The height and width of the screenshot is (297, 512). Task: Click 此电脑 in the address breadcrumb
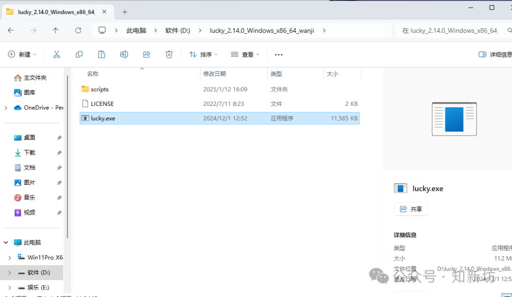coord(136,30)
